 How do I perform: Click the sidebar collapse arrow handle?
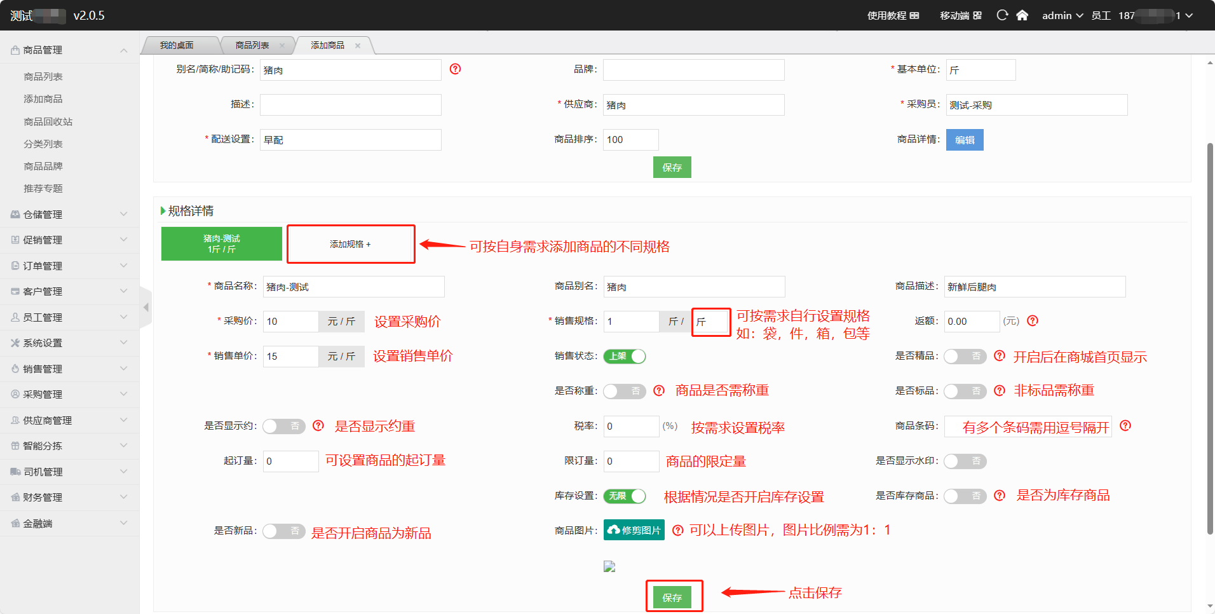[x=146, y=308]
